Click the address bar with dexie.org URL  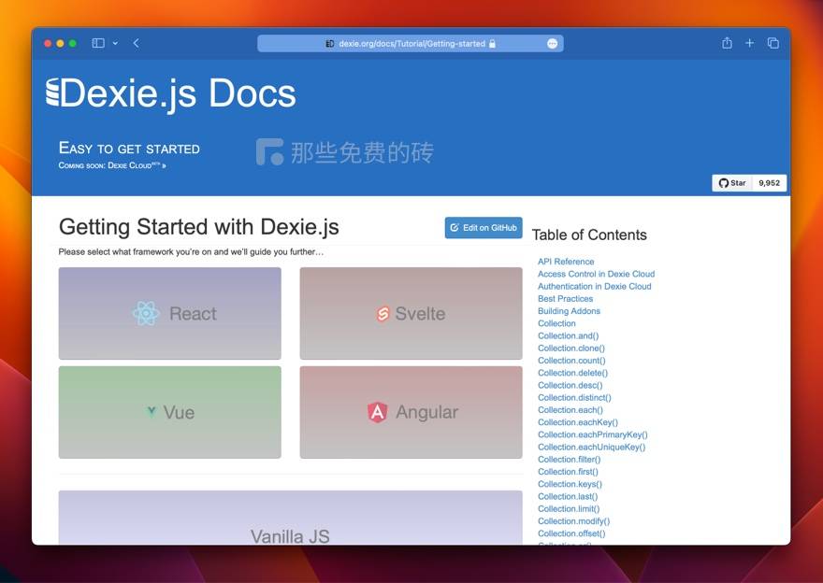(x=411, y=44)
